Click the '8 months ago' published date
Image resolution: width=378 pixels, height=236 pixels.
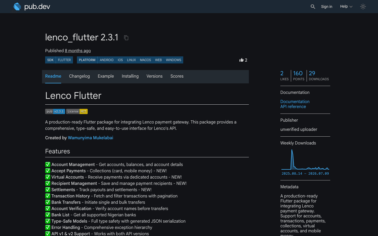(x=78, y=51)
